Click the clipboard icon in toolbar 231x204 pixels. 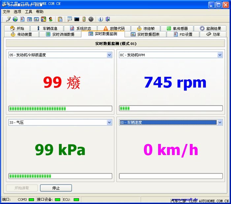pyautogui.click(x=60, y=19)
